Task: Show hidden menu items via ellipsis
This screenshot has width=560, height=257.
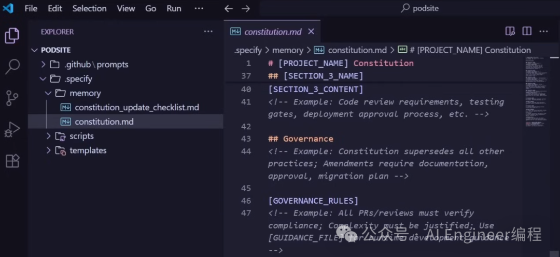Action: click(x=199, y=9)
